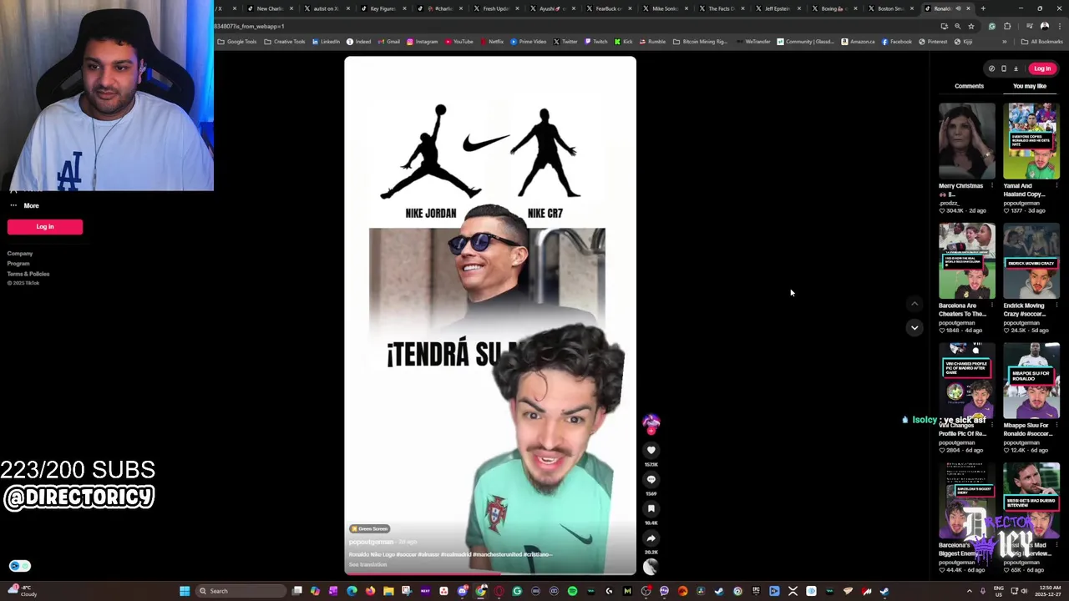Open the Twitch bookmark
Image resolution: width=1069 pixels, height=601 pixels.
[596, 42]
